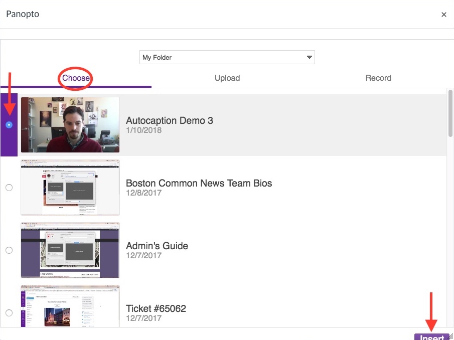Click the 1/10/2018 date text
This screenshot has width=454, height=340.
[143, 130]
